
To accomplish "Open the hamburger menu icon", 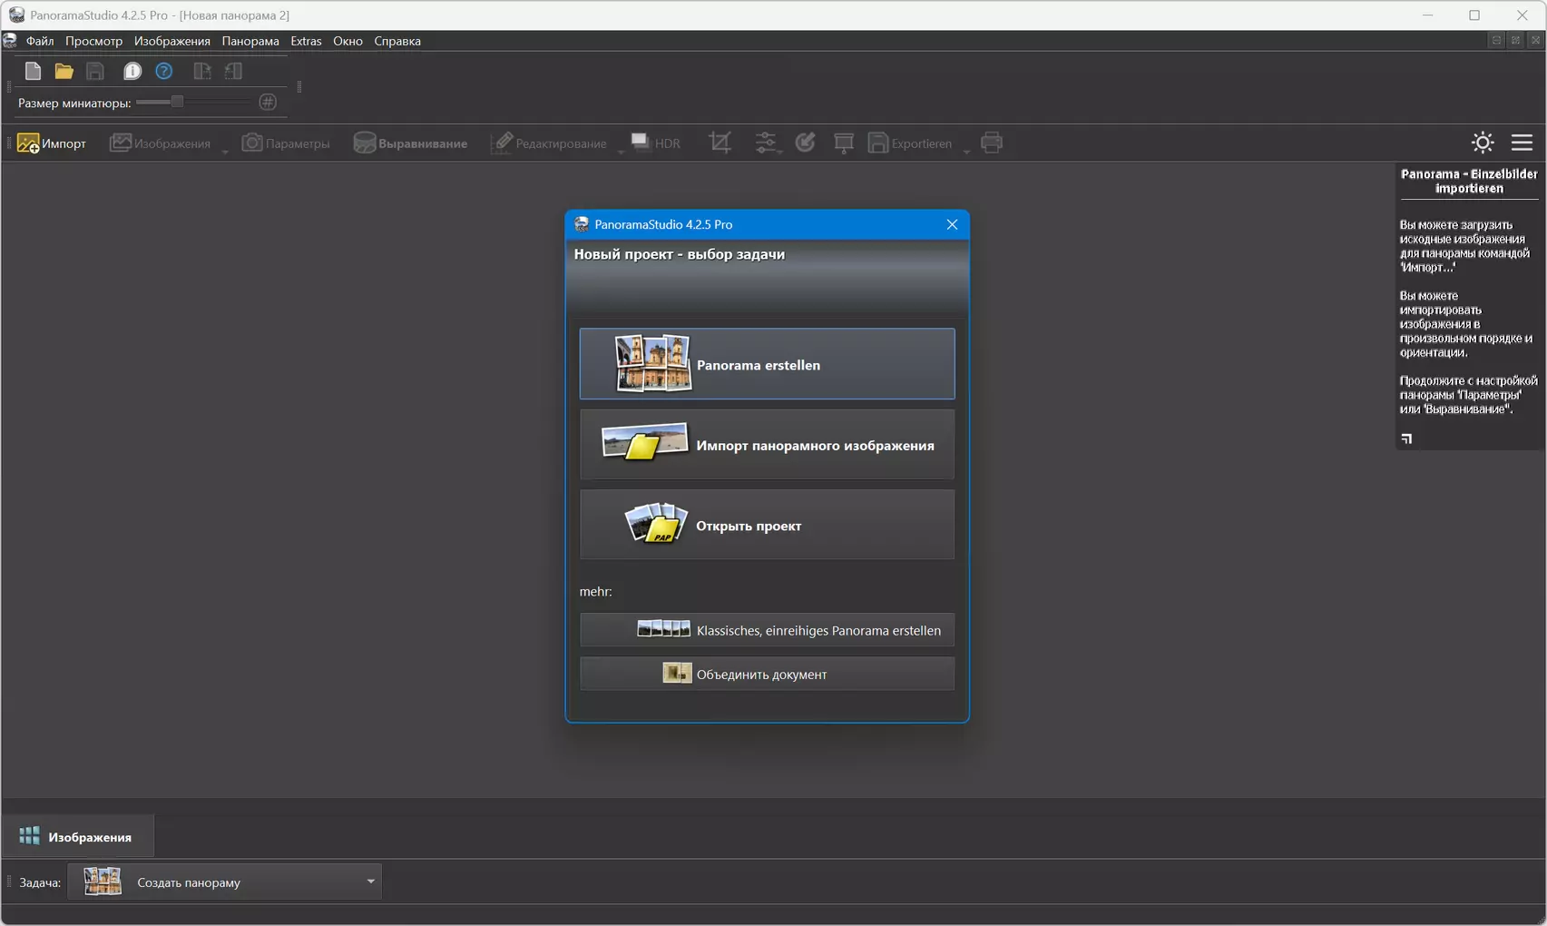I will pyautogui.click(x=1522, y=143).
